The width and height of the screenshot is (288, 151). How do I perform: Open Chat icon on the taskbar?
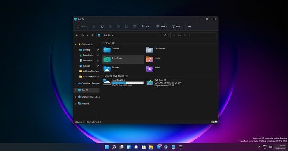point(136,147)
